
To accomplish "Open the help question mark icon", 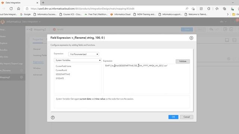I will point(53,118).
